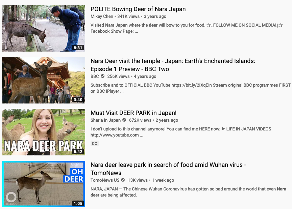
Task: Click the 1:05 duration badge
Action: click(x=78, y=203)
